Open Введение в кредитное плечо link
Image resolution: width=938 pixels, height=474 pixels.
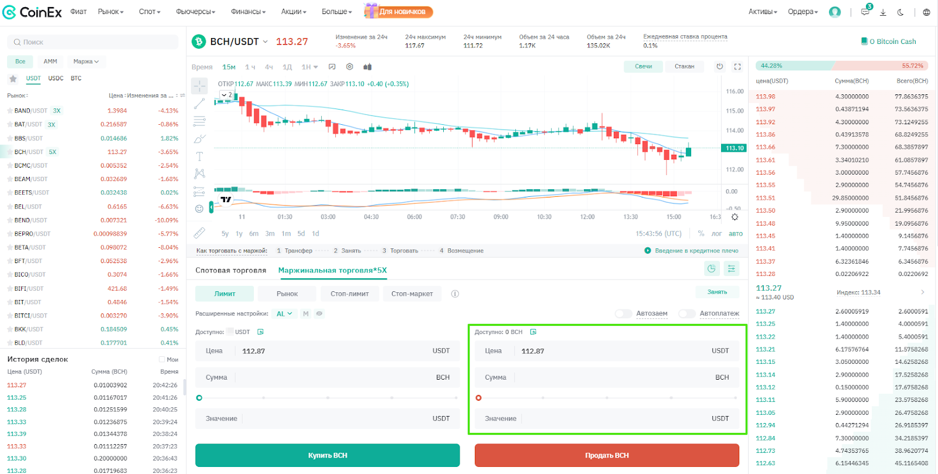(692, 250)
